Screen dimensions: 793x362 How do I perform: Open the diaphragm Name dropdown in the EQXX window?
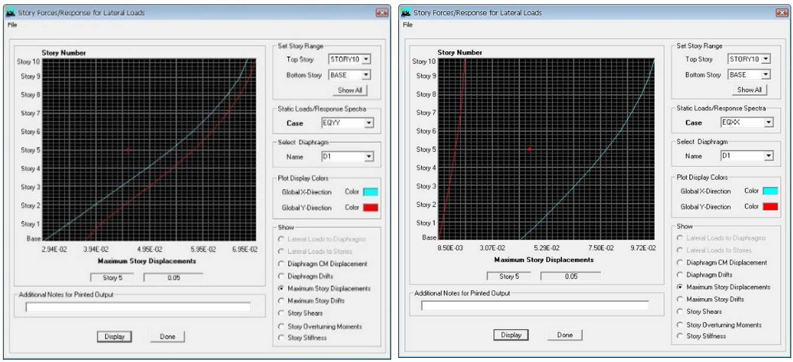click(x=768, y=156)
